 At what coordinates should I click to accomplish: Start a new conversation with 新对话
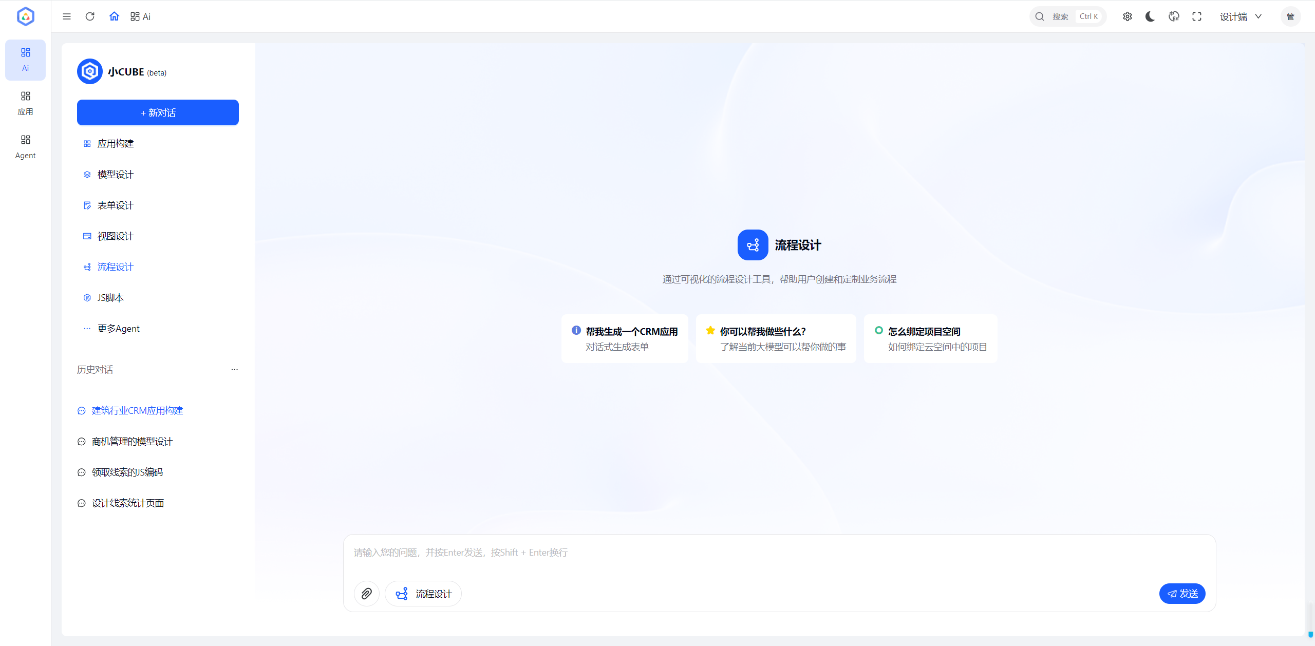(157, 112)
